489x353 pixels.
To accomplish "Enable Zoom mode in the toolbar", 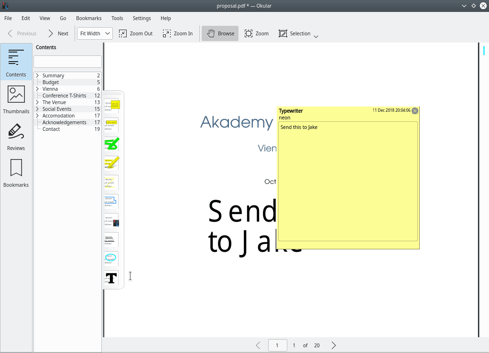I will (256, 33).
